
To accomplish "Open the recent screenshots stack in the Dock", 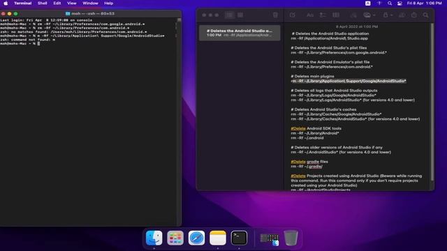I will tap(270, 238).
